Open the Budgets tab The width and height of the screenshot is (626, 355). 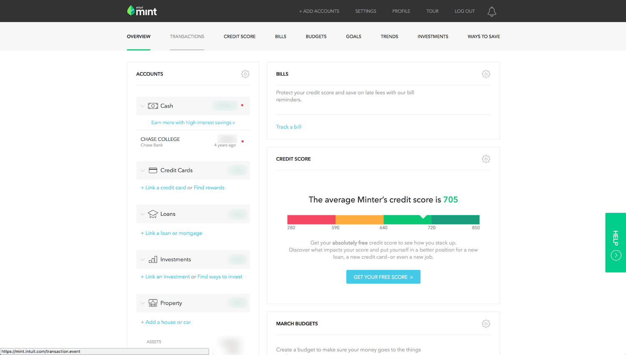coord(316,36)
